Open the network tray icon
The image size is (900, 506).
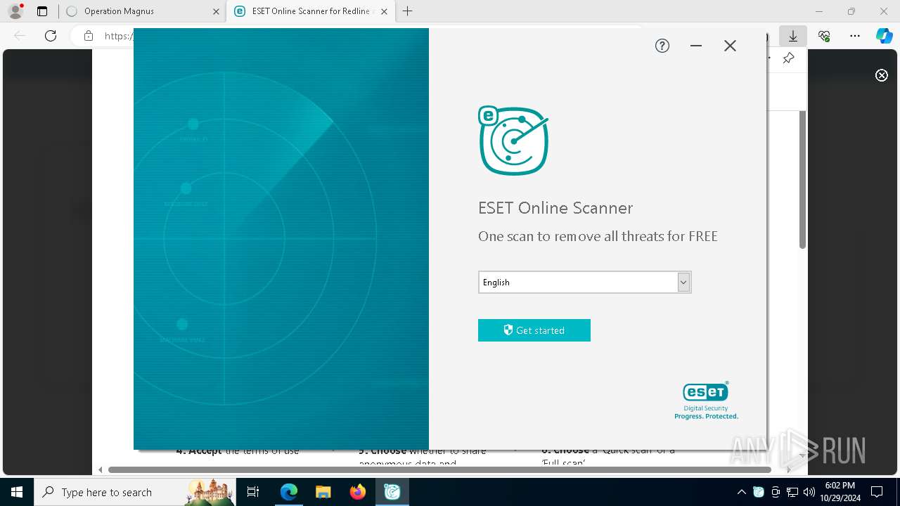pyautogui.click(x=792, y=492)
